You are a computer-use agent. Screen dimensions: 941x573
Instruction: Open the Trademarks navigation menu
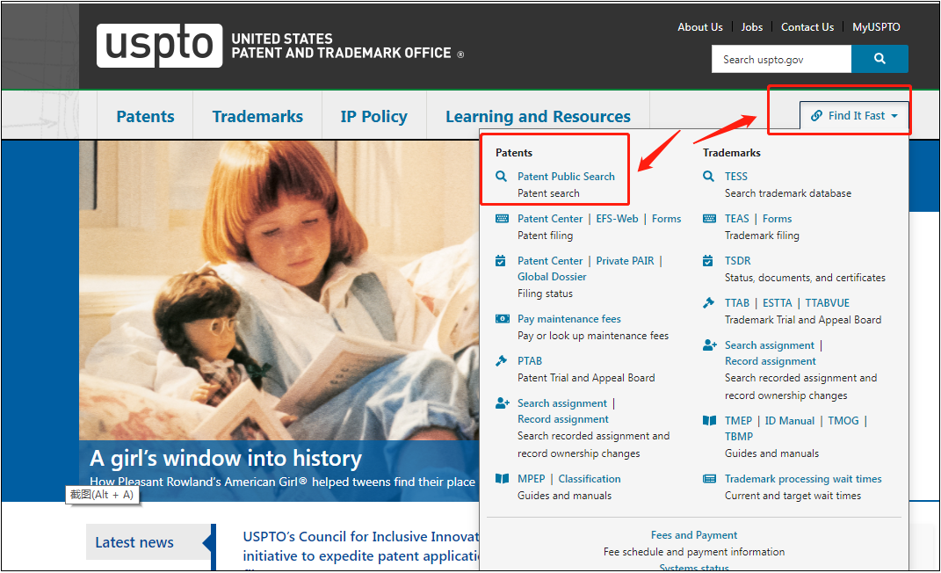(257, 116)
